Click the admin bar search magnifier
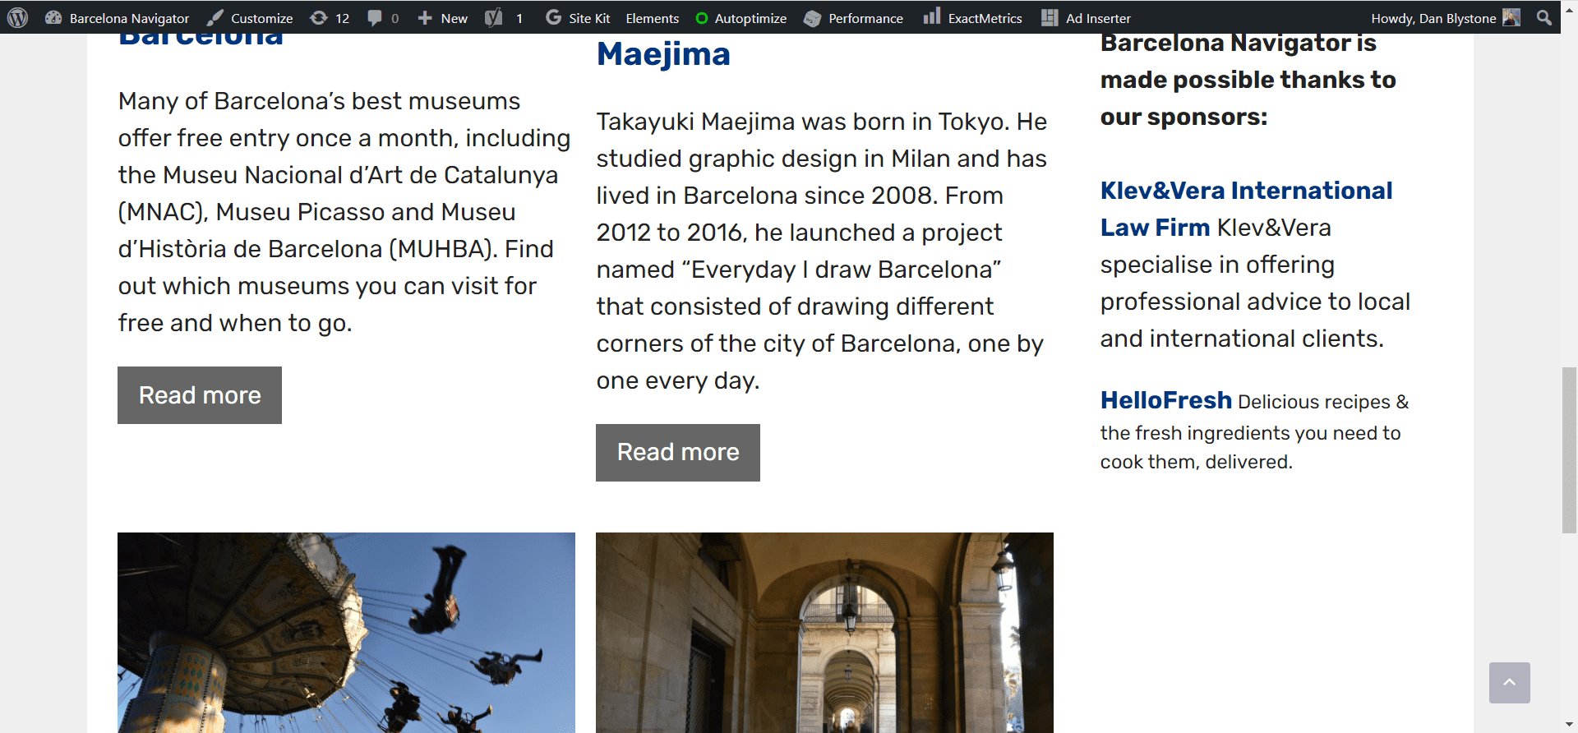1578x733 pixels. click(x=1544, y=17)
